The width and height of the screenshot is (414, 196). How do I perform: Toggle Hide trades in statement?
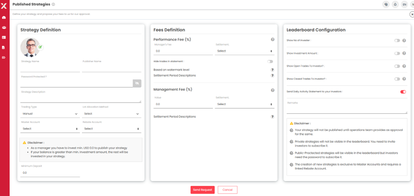(x=270, y=62)
